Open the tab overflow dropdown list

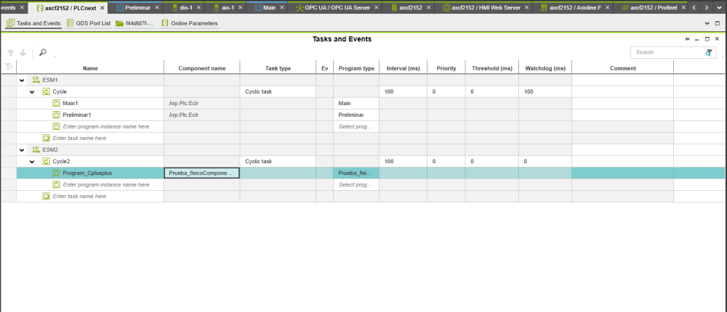click(719, 7)
